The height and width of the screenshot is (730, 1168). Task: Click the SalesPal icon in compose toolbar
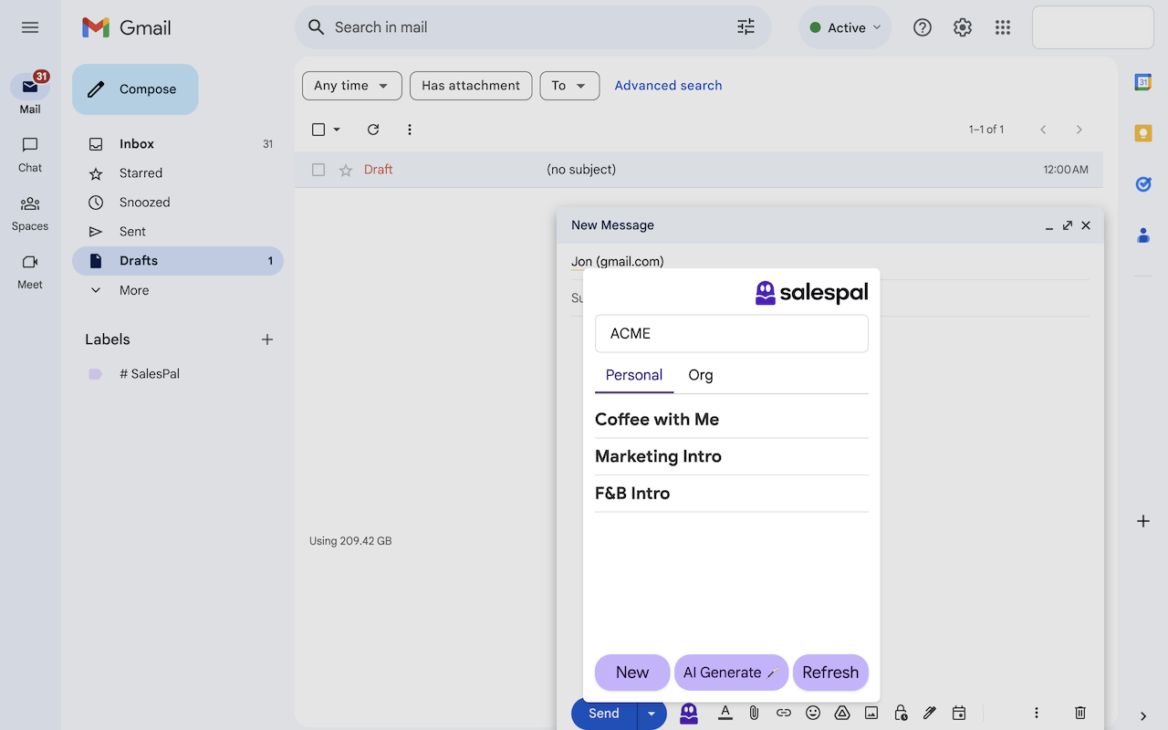pyautogui.click(x=689, y=714)
